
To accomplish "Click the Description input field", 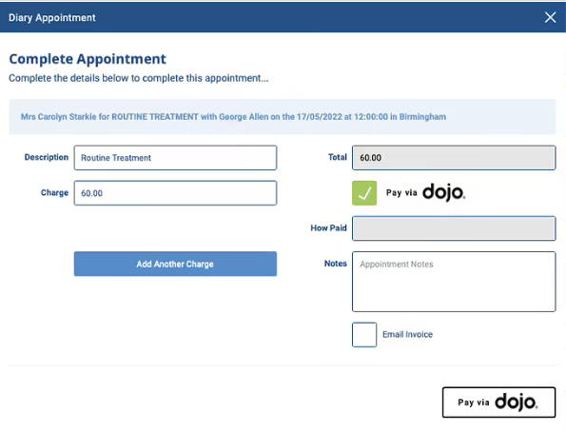I will point(175,158).
